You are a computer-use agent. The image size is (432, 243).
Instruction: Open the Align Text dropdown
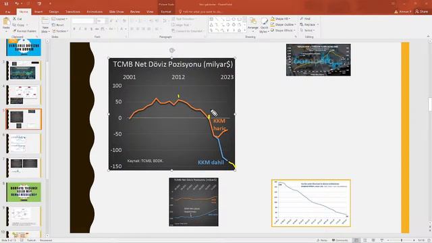point(182,25)
